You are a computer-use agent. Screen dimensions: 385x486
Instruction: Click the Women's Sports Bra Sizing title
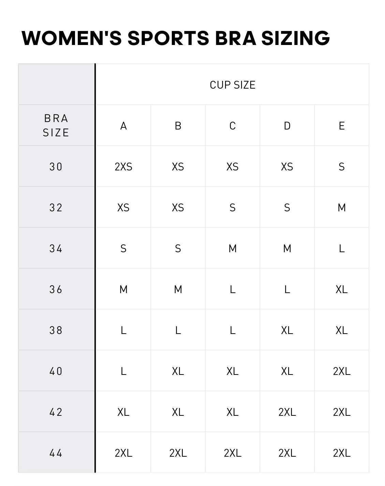tap(176, 38)
